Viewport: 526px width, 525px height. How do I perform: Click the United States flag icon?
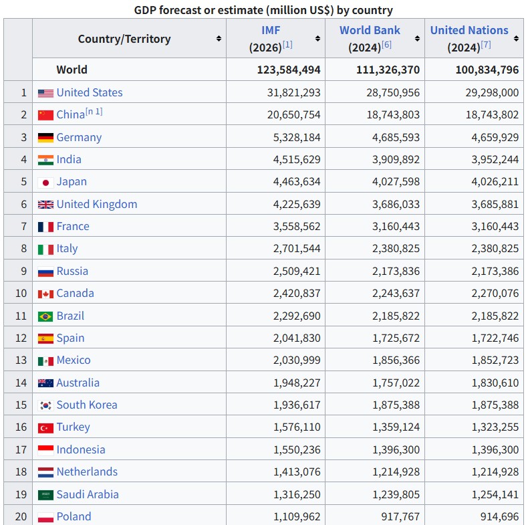[45, 93]
